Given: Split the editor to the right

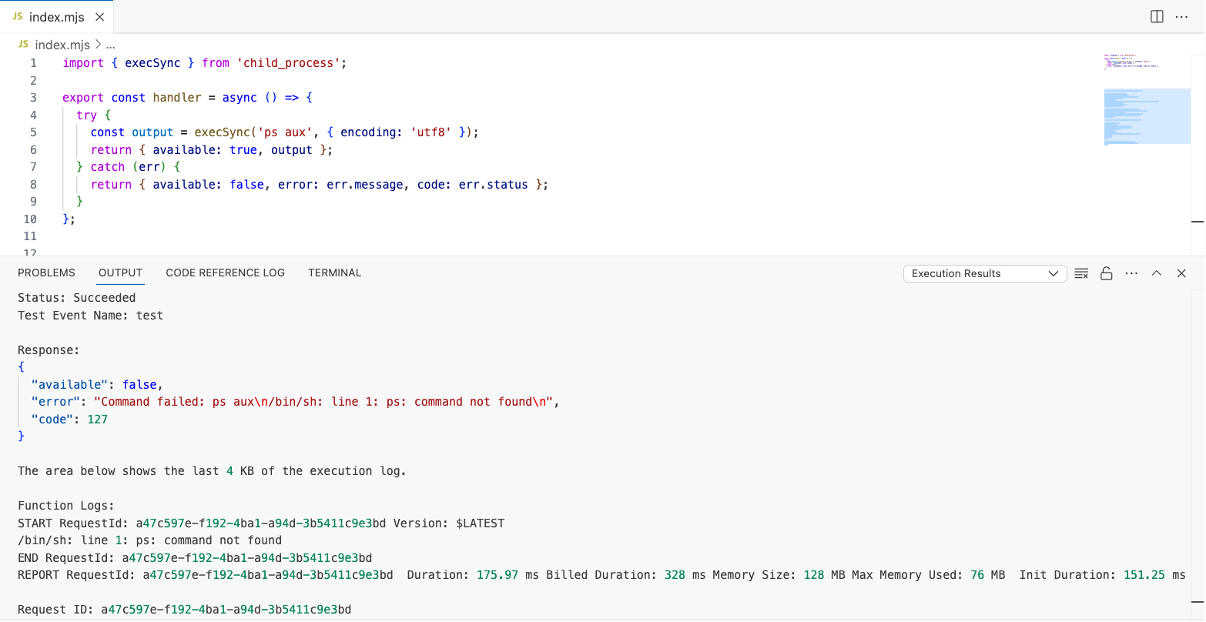Looking at the screenshot, I should pyautogui.click(x=1156, y=17).
